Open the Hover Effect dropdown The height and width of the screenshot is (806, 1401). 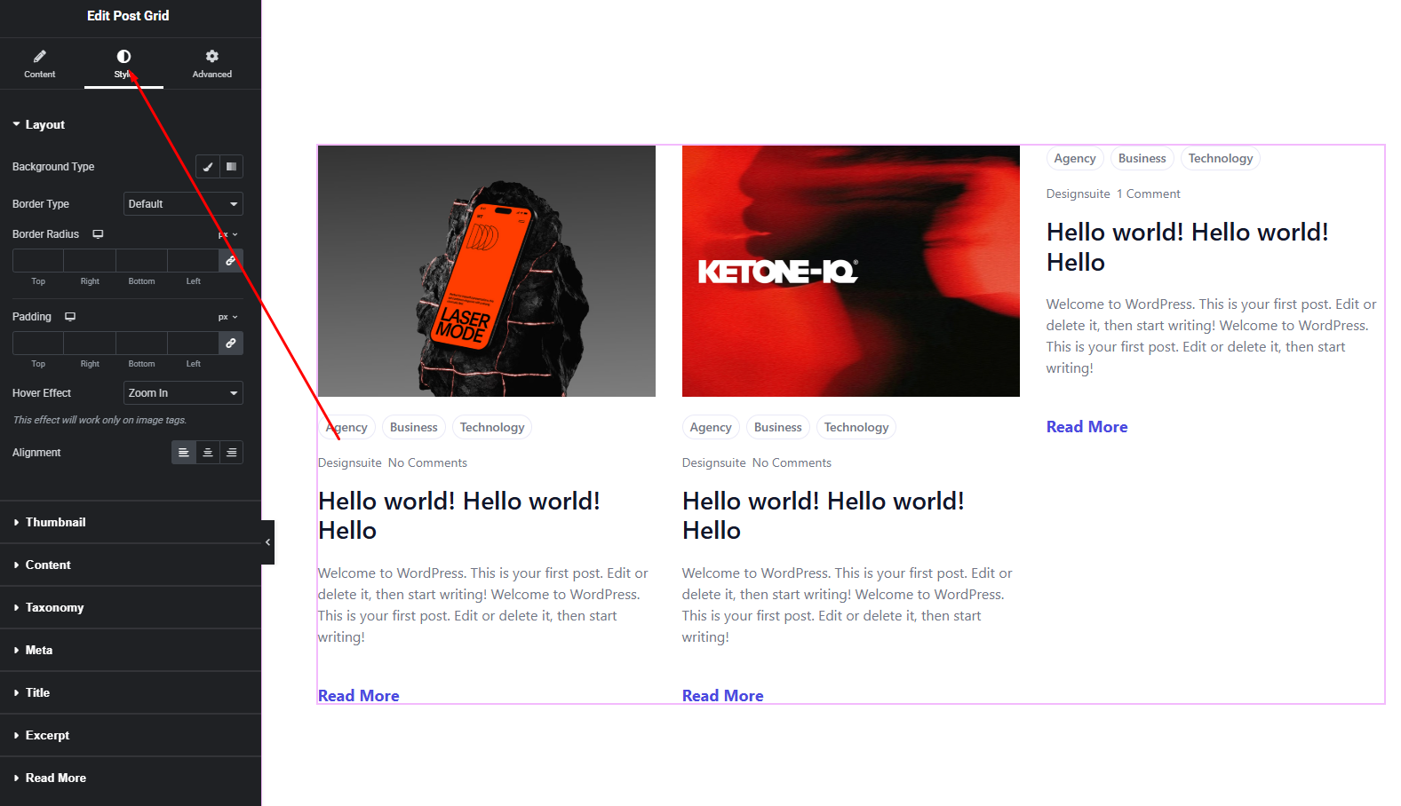click(x=182, y=393)
